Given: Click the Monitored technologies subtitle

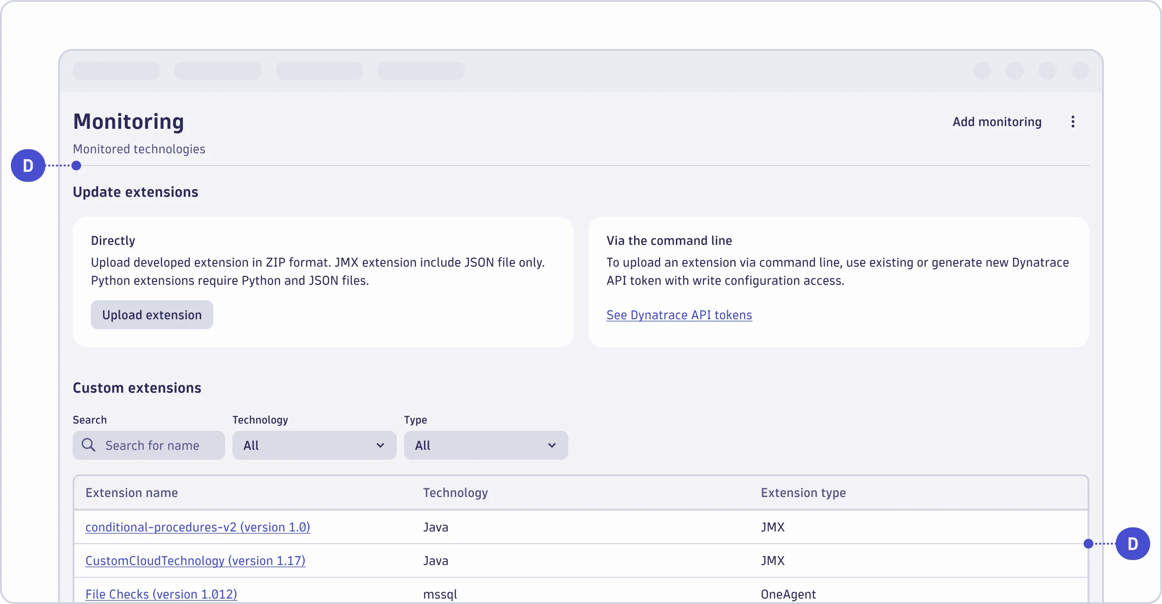Looking at the screenshot, I should point(139,149).
